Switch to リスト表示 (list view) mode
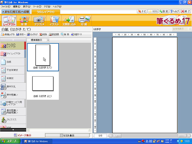 pyautogui.click(x=67, y=135)
